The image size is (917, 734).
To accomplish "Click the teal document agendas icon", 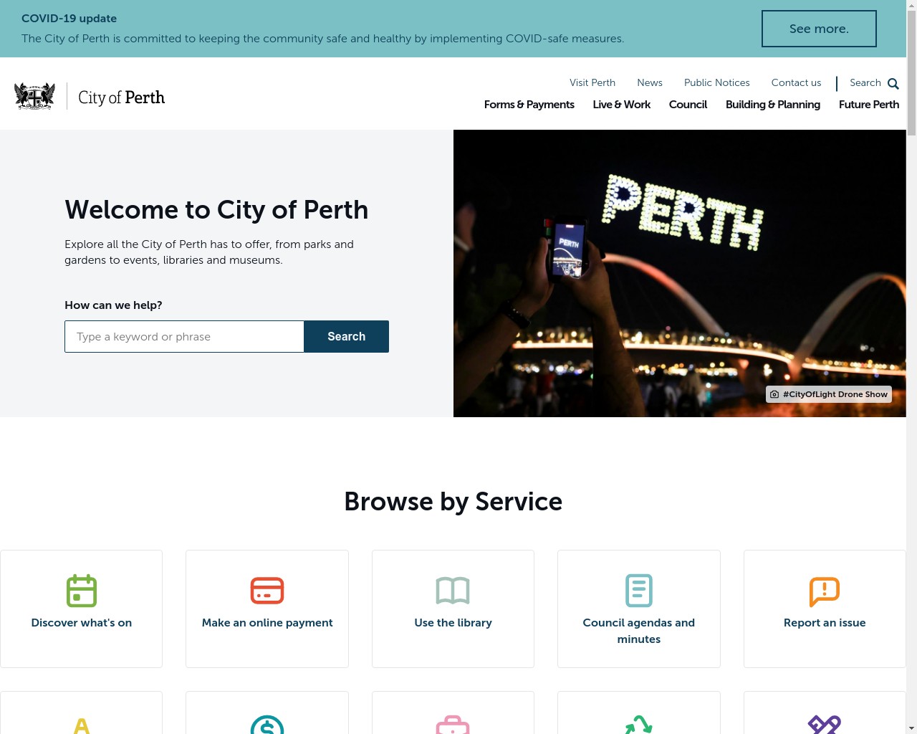I will [639, 591].
